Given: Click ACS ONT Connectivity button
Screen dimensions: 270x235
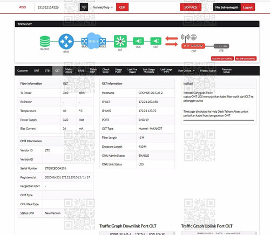Looking at the screenshot, I should [222, 59].
